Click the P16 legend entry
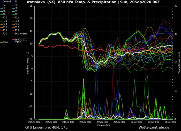181x131 pixels. click(4, 27)
